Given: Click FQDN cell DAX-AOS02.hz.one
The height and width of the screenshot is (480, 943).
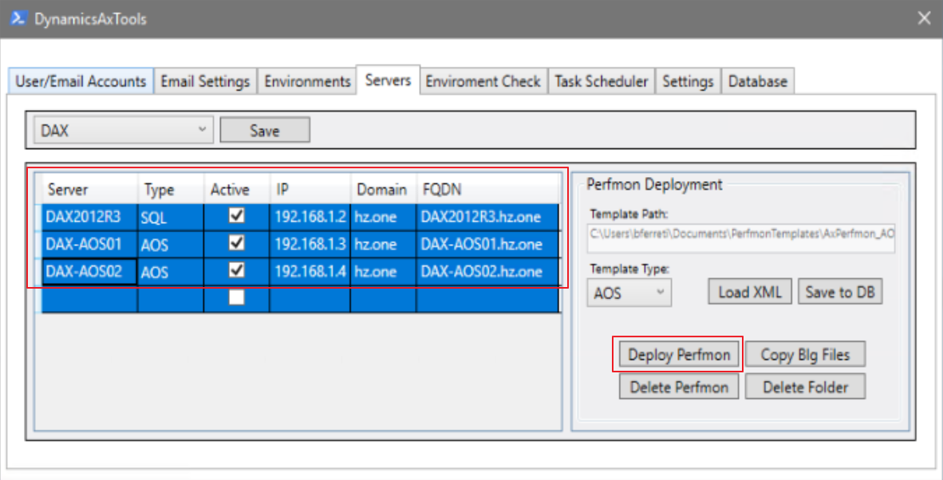Looking at the screenshot, I should click(487, 272).
